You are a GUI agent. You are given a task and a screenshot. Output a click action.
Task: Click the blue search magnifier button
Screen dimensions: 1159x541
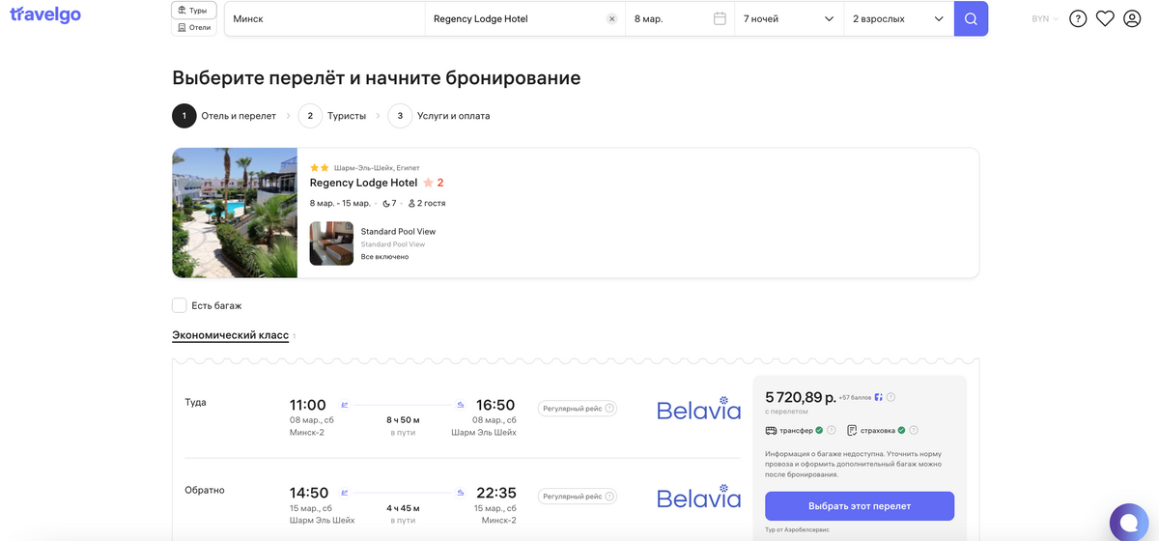pyautogui.click(x=971, y=19)
